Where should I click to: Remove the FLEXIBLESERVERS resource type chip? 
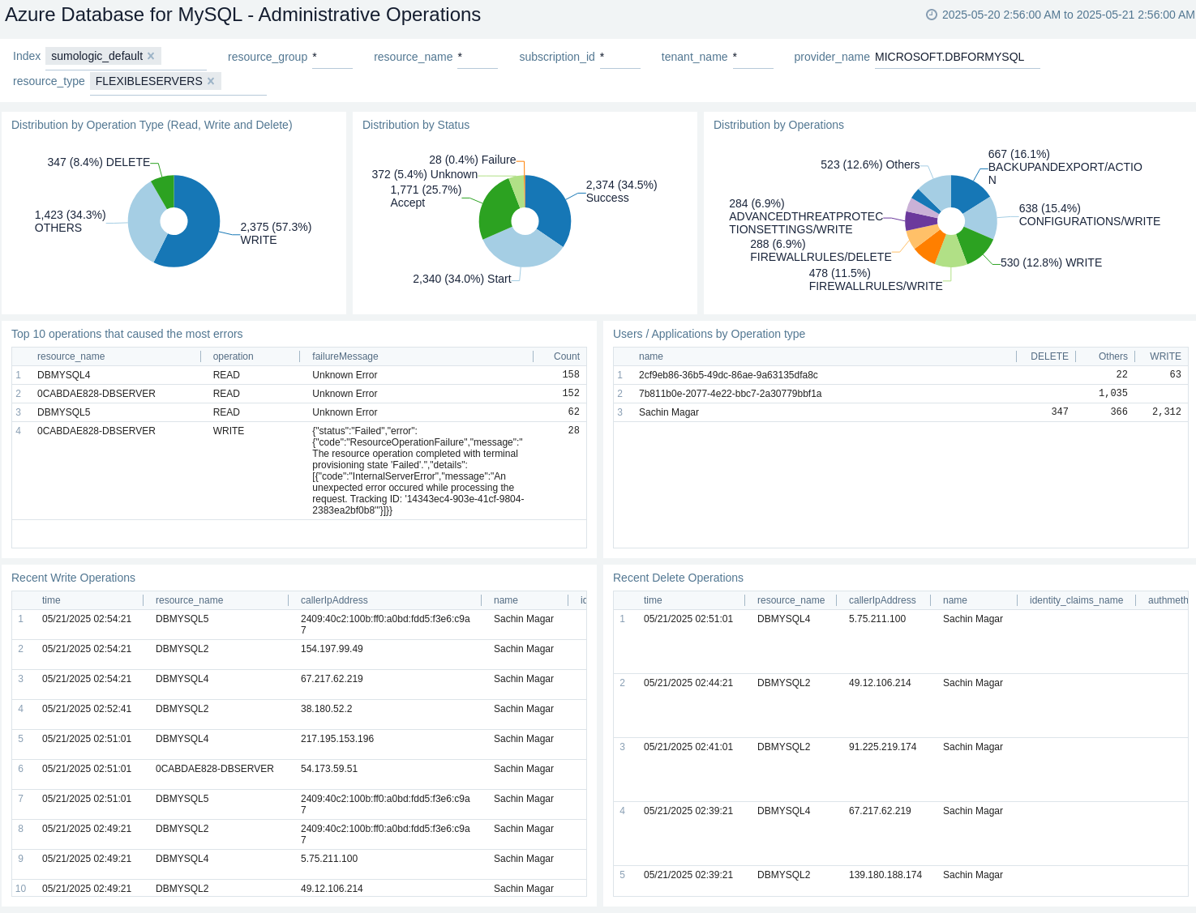pyautogui.click(x=211, y=81)
